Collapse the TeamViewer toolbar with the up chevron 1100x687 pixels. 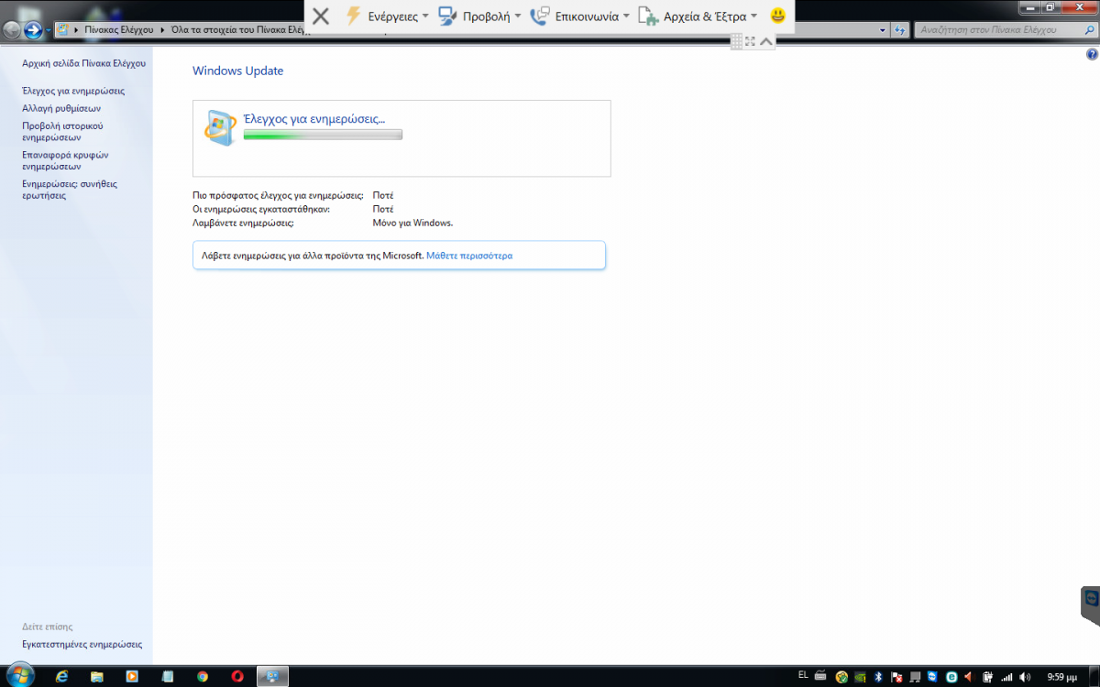click(766, 40)
